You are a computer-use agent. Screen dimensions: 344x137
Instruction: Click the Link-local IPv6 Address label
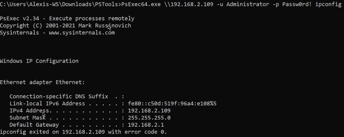tap(47, 103)
